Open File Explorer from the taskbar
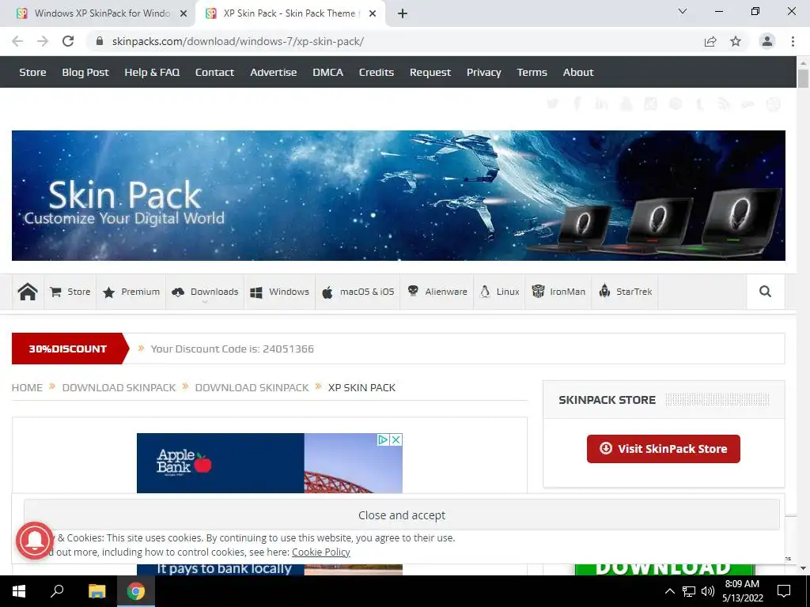This screenshot has height=607, width=810. (x=97, y=591)
